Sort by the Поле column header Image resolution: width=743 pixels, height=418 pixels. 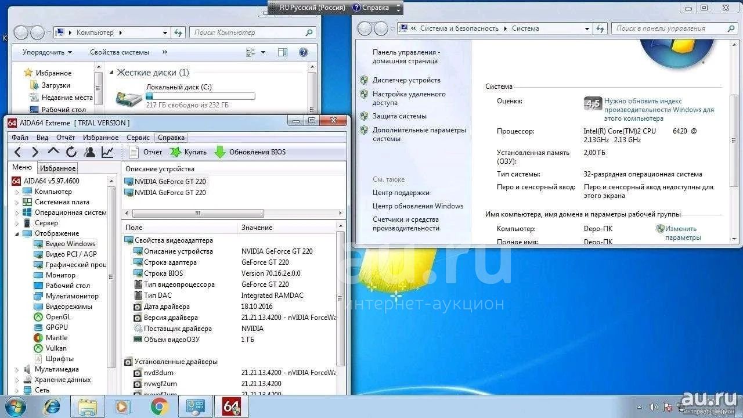coord(180,228)
